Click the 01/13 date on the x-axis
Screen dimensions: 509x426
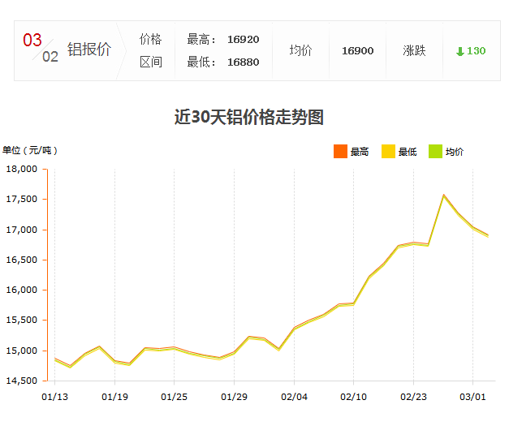tap(54, 397)
